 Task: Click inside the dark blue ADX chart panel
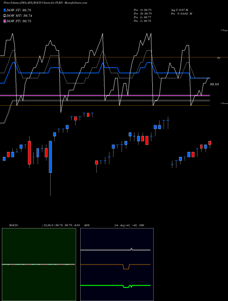pyautogui.click(x=117, y=265)
